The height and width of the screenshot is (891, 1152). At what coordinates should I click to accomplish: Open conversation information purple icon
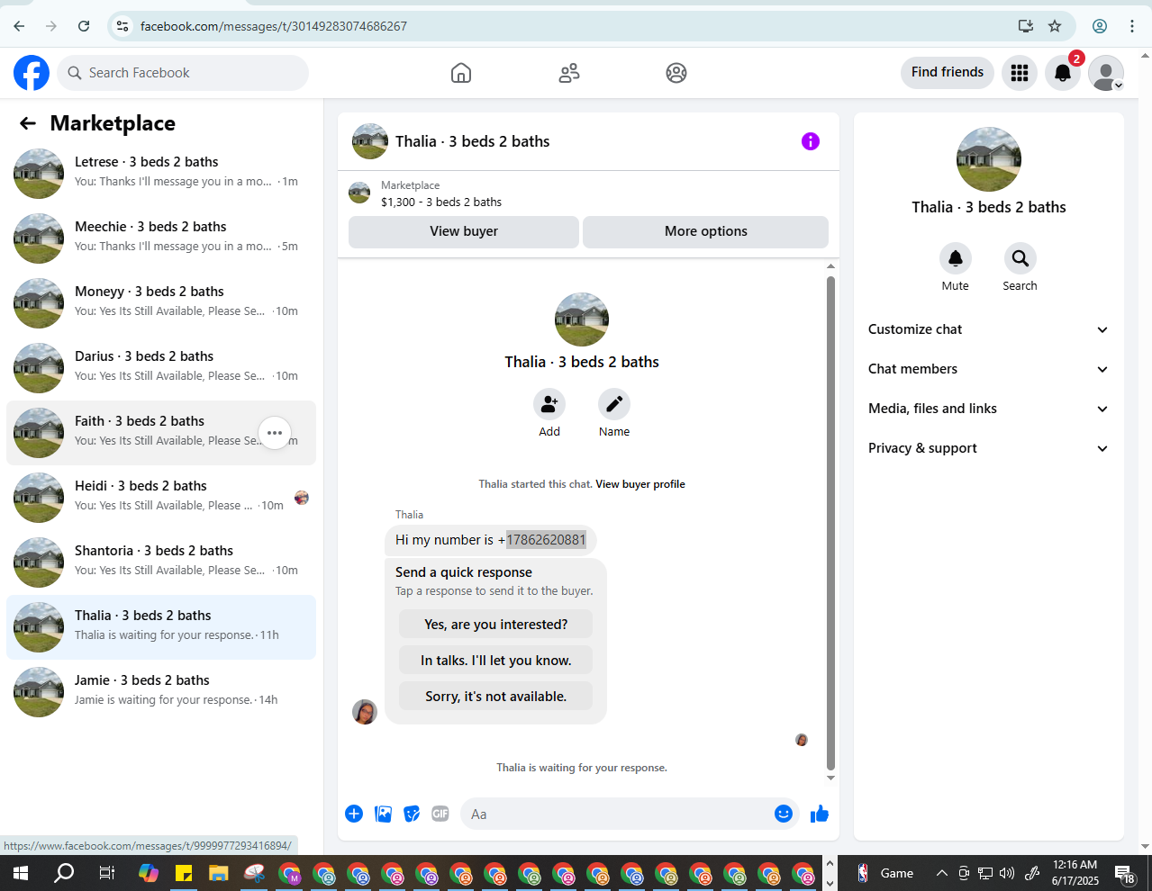point(811,141)
